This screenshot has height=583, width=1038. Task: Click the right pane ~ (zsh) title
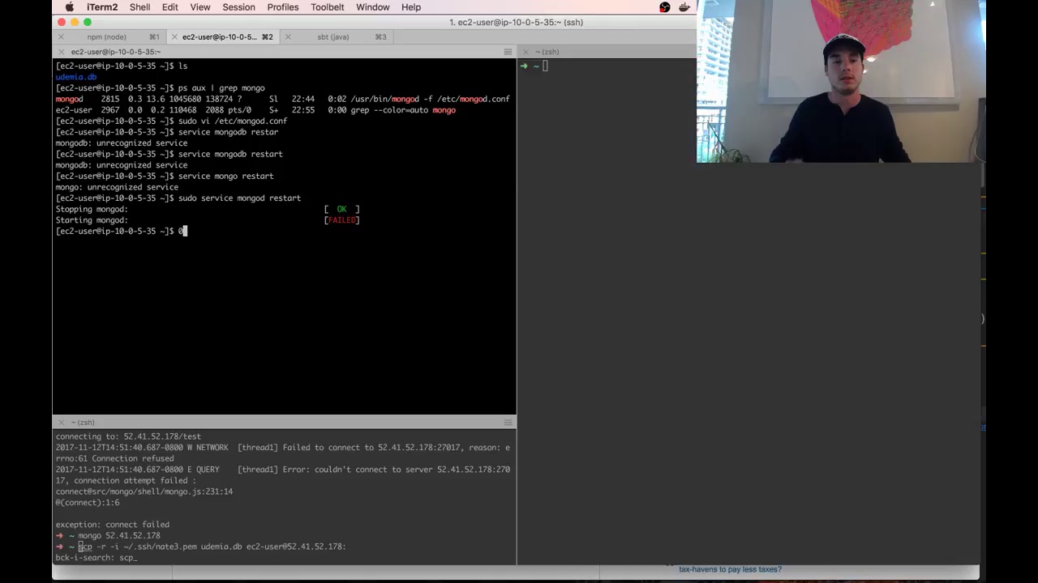547,52
